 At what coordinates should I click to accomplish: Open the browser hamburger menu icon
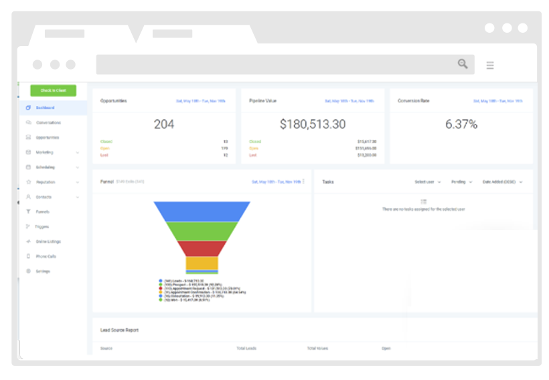pos(490,65)
